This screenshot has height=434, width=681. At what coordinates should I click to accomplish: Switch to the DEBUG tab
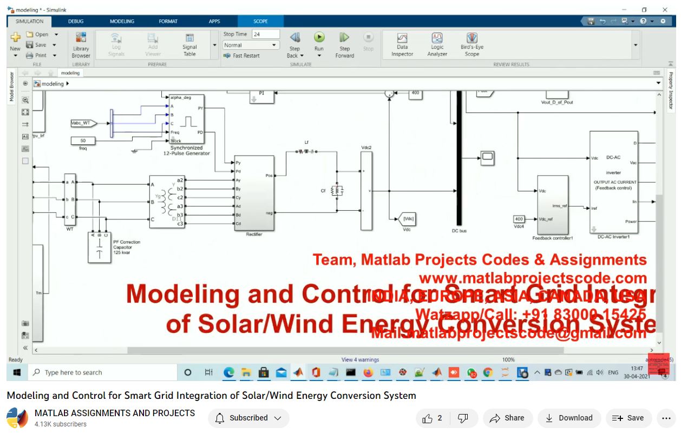[x=76, y=21]
